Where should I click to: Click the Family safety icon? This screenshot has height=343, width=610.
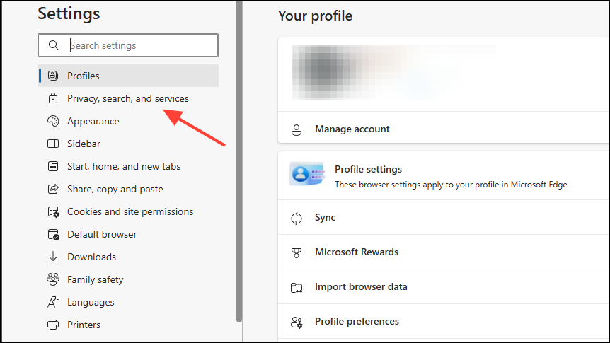pos(53,279)
